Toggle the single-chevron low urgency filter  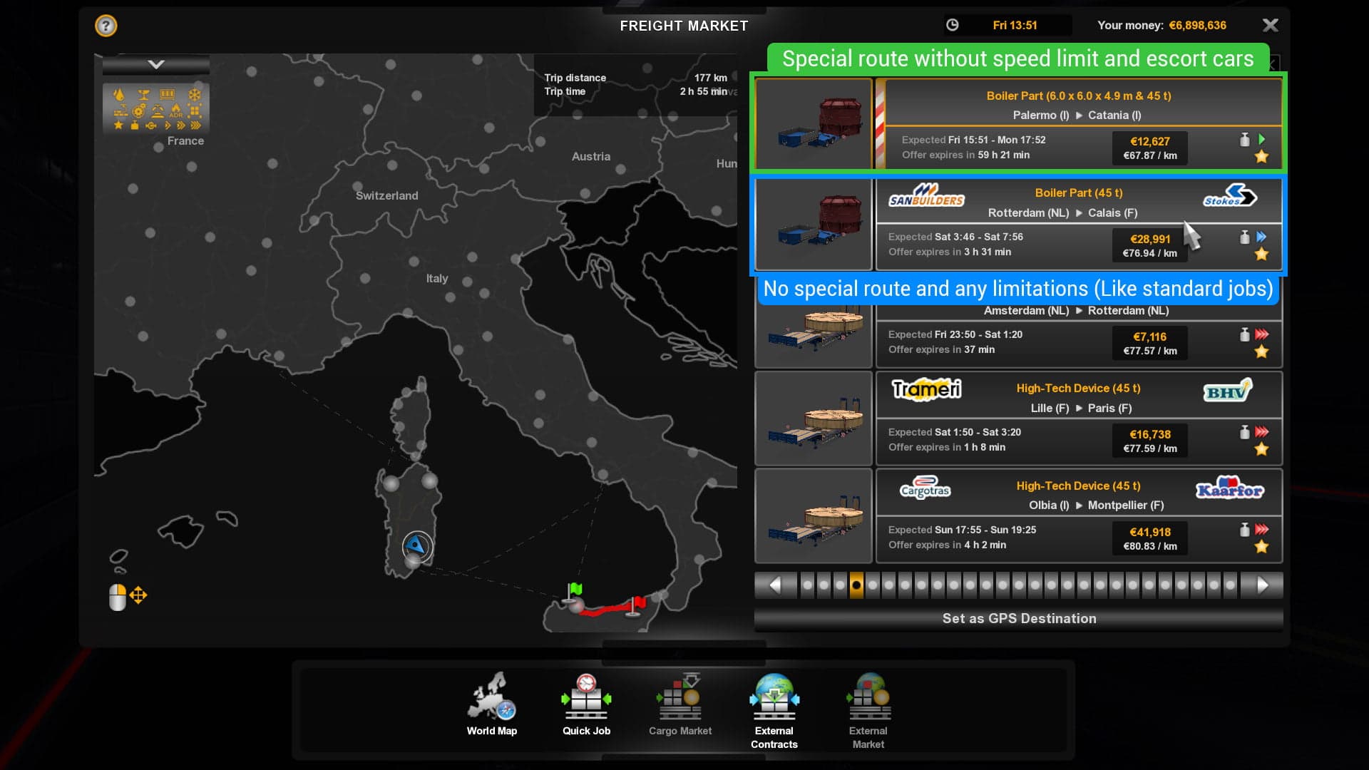pyautogui.click(x=168, y=127)
